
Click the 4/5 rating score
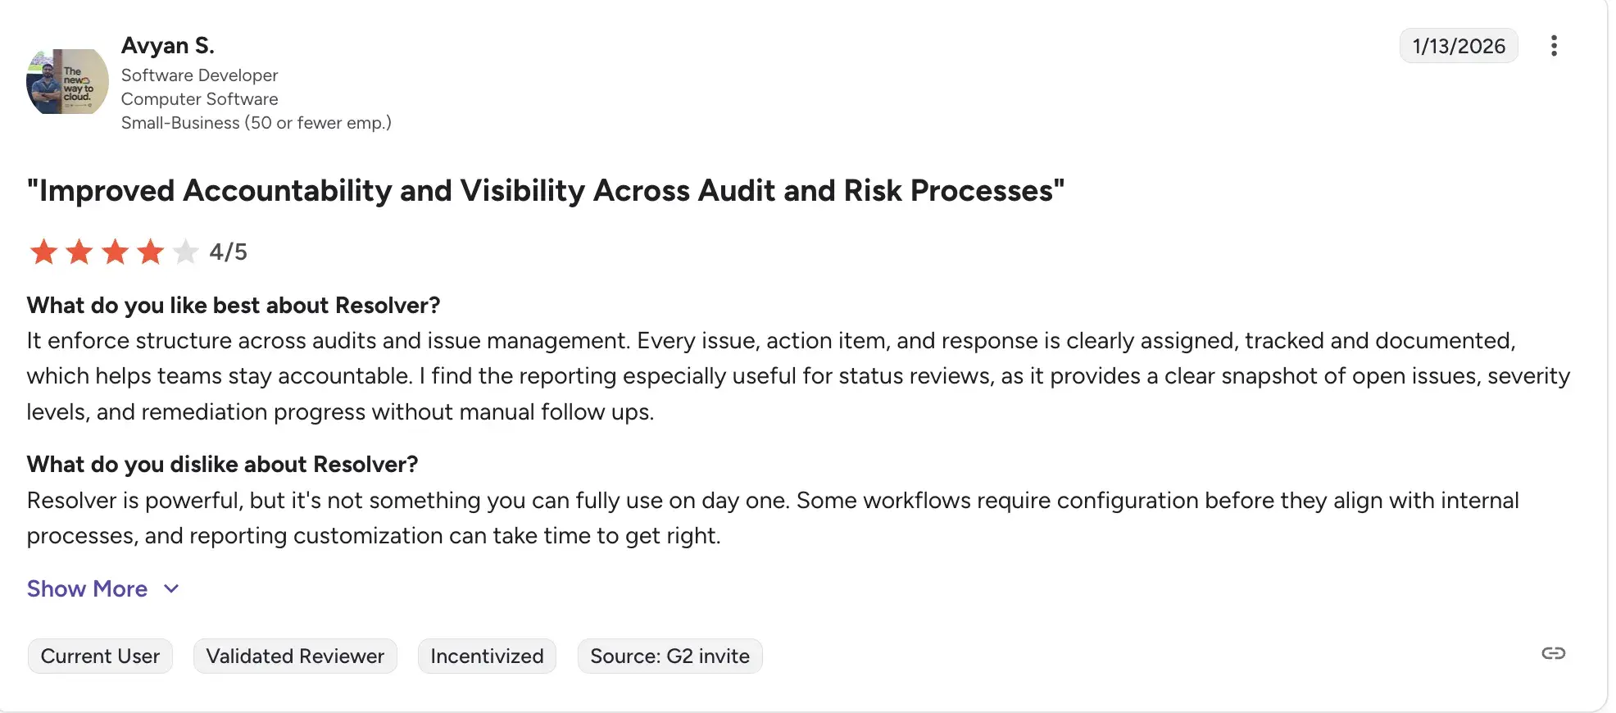coord(228,252)
